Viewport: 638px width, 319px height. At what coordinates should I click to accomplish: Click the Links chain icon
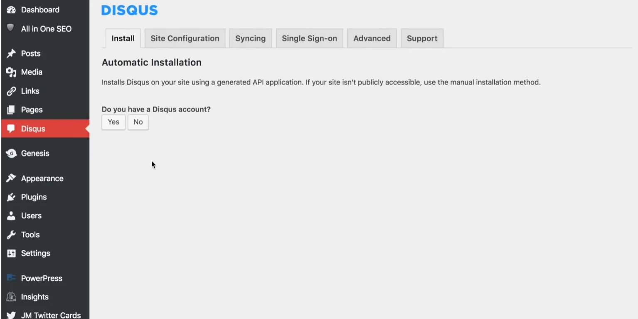point(11,91)
